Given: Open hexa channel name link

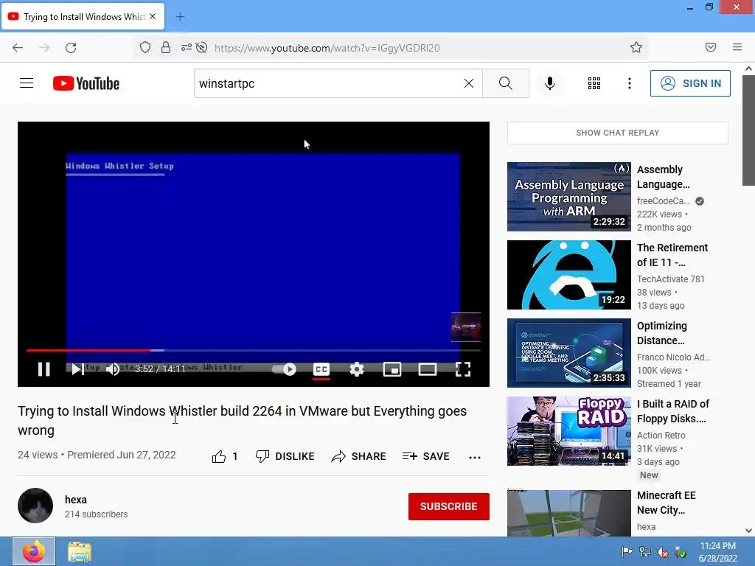Looking at the screenshot, I should click(76, 500).
